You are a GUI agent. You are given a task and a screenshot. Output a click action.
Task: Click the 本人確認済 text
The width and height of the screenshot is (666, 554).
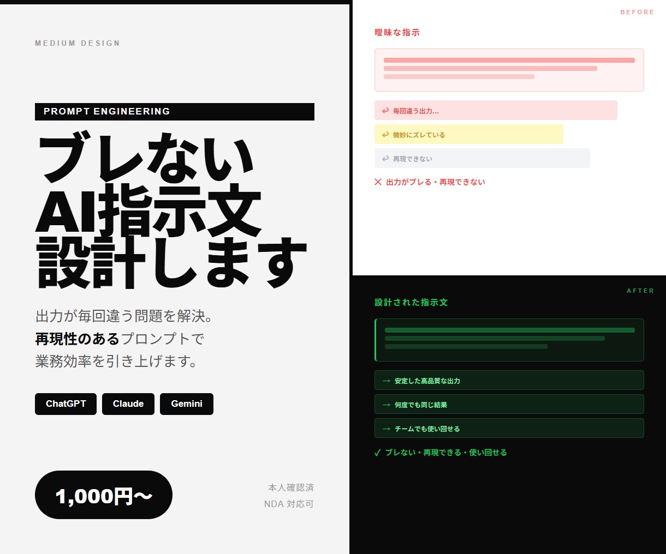291,487
